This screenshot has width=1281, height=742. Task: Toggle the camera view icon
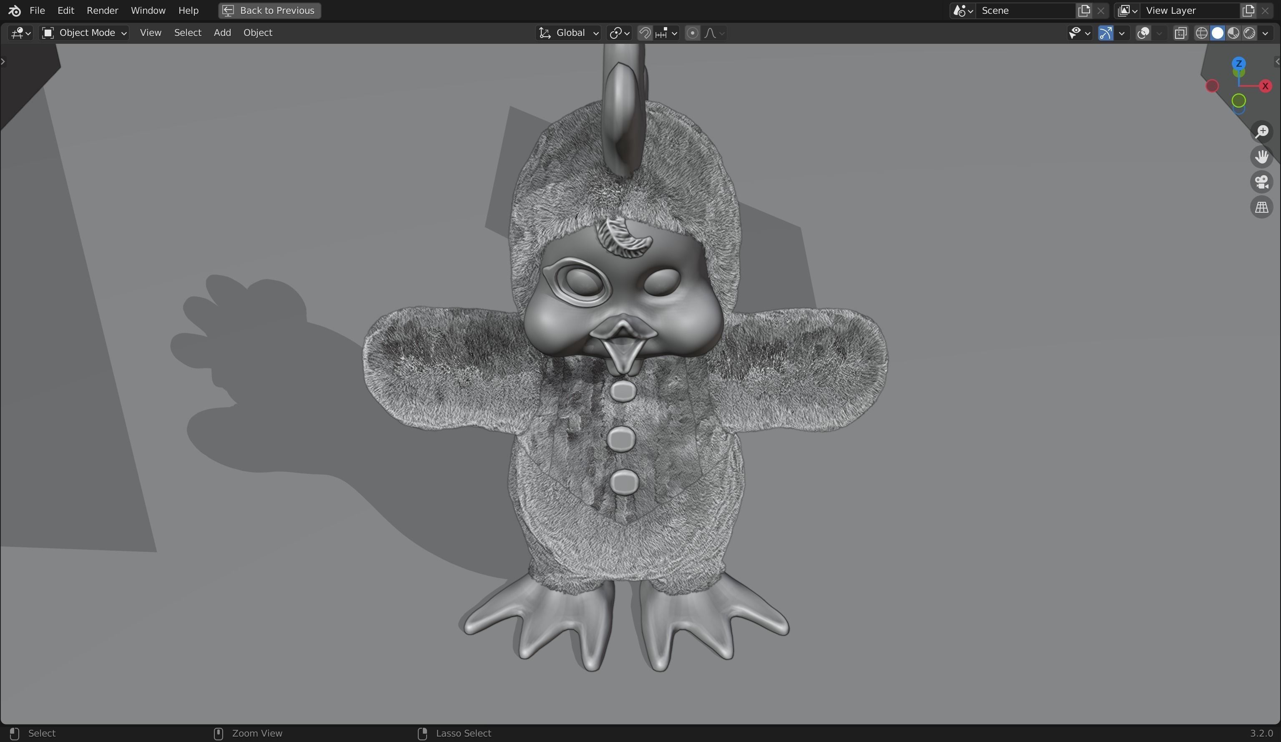pyautogui.click(x=1262, y=182)
